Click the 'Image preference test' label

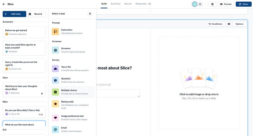point(72,116)
